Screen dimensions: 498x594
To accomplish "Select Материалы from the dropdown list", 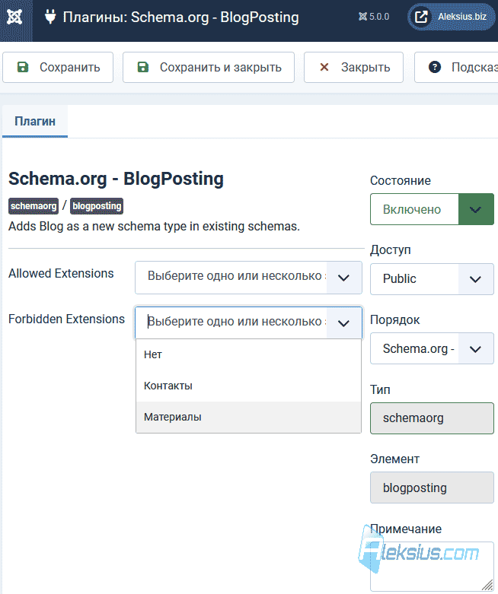I will click(x=248, y=417).
